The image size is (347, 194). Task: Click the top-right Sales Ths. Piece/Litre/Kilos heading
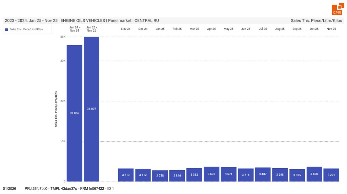[316, 20]
